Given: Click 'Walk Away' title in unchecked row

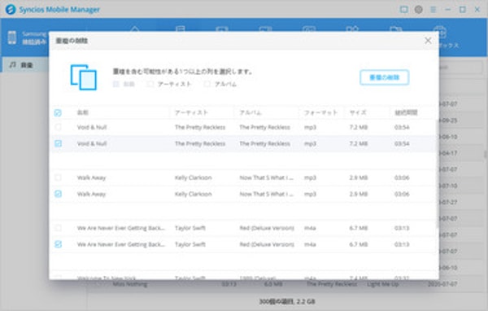Looking at the screenshot, I should pyautogui.click(x=91, y=177).
